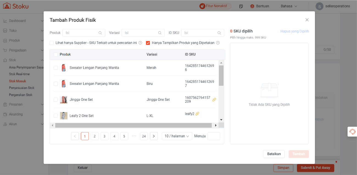This screenshot has width=357, height=175.
Task: Open the 10 / halaman page size dropdown
Action: coord(177,136)
